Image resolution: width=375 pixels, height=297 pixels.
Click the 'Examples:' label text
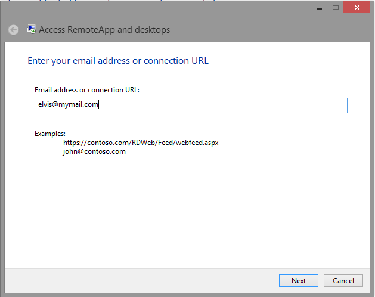click(50, 134)
